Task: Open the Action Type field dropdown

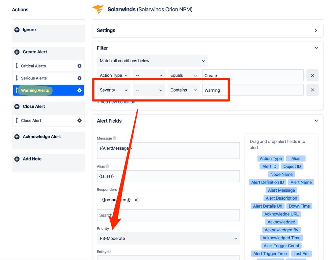Action: point(114,75)
